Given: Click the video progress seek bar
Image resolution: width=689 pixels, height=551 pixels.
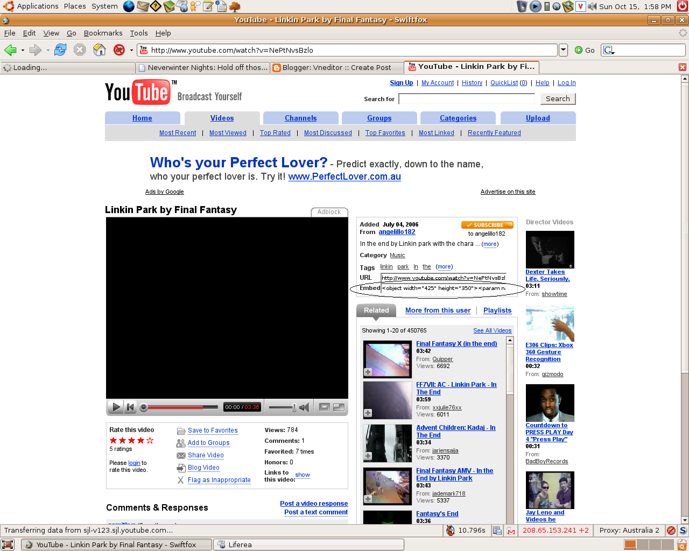Looking at the screenshot, I should 179,407.
